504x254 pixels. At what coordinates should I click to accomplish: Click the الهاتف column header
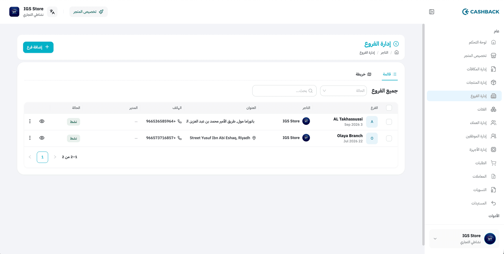tap(177, 108)
